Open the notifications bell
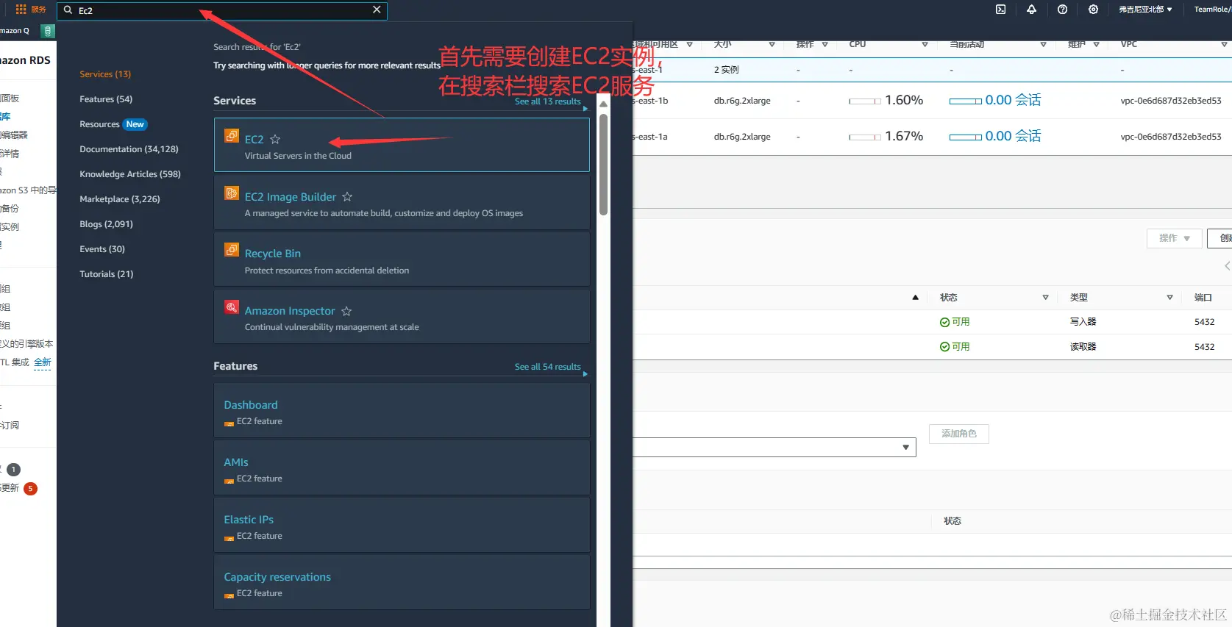Screen dimensions: 1232x627 tap(1031, 10)
